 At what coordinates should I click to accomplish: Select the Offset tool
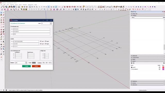coord(3,34)
